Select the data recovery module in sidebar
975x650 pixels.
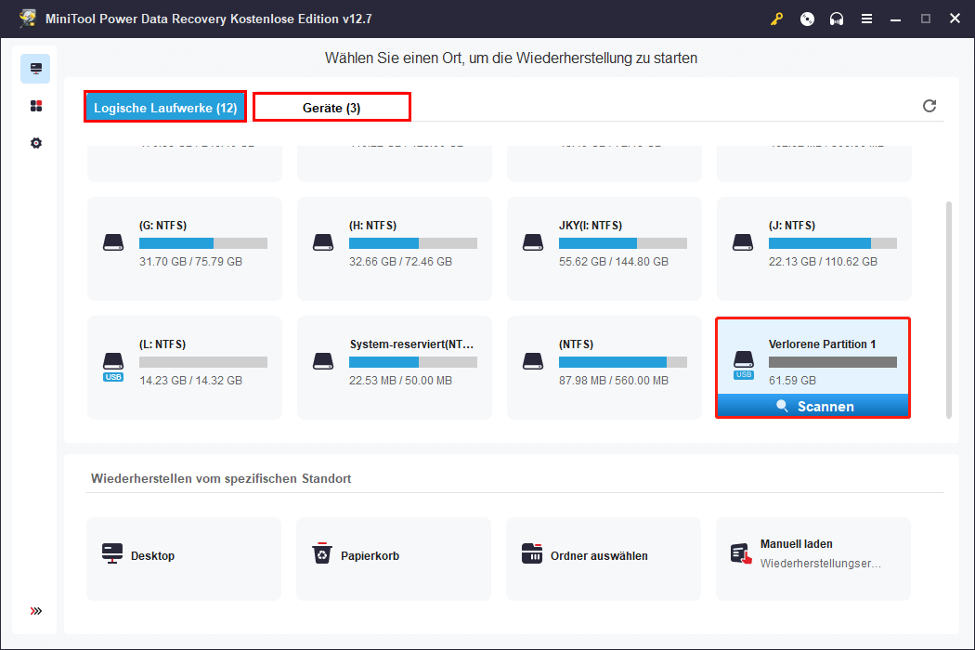(x=35, y=68)
